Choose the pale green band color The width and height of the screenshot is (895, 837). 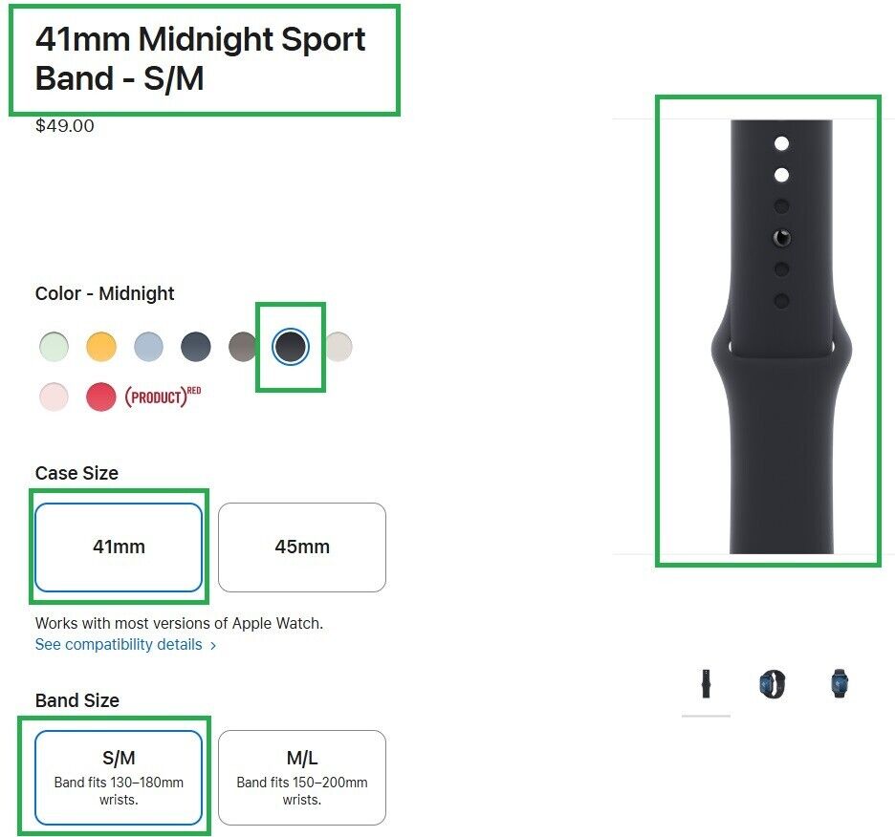pyautogui.click(x=54, y=347)
